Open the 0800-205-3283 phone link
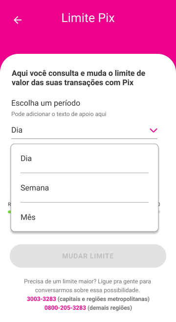Screen dimensions: 176x322 tap(65, 308)
